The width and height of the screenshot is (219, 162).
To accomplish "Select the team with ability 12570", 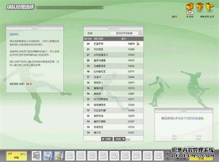I will point(113,88).
